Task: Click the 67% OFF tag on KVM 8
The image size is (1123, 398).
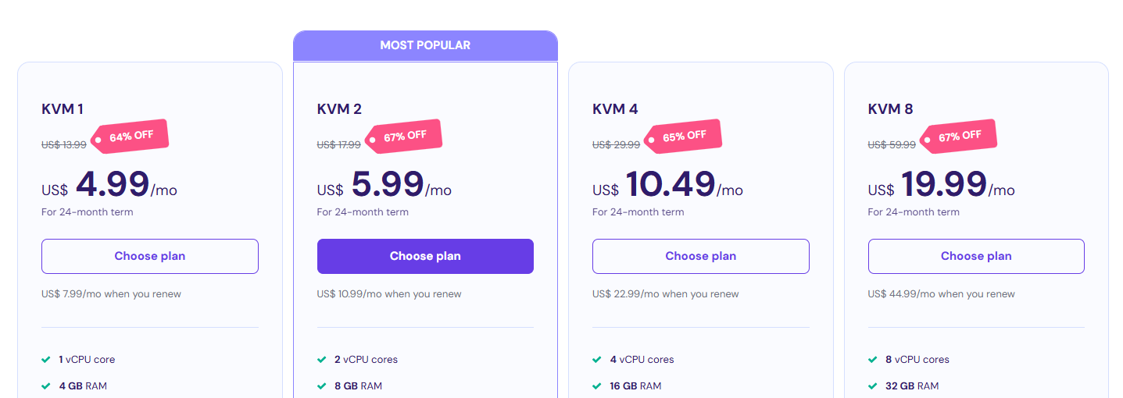Action: click(958, 137)
